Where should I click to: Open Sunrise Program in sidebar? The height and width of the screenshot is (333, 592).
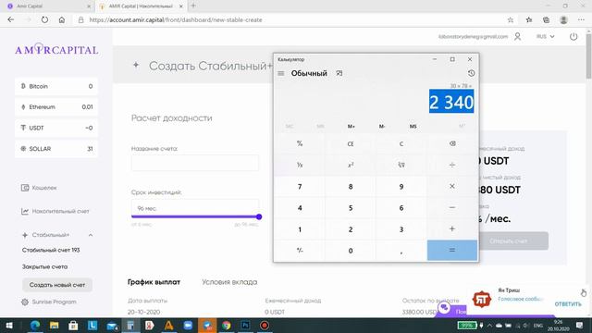[x=49, y=302]
